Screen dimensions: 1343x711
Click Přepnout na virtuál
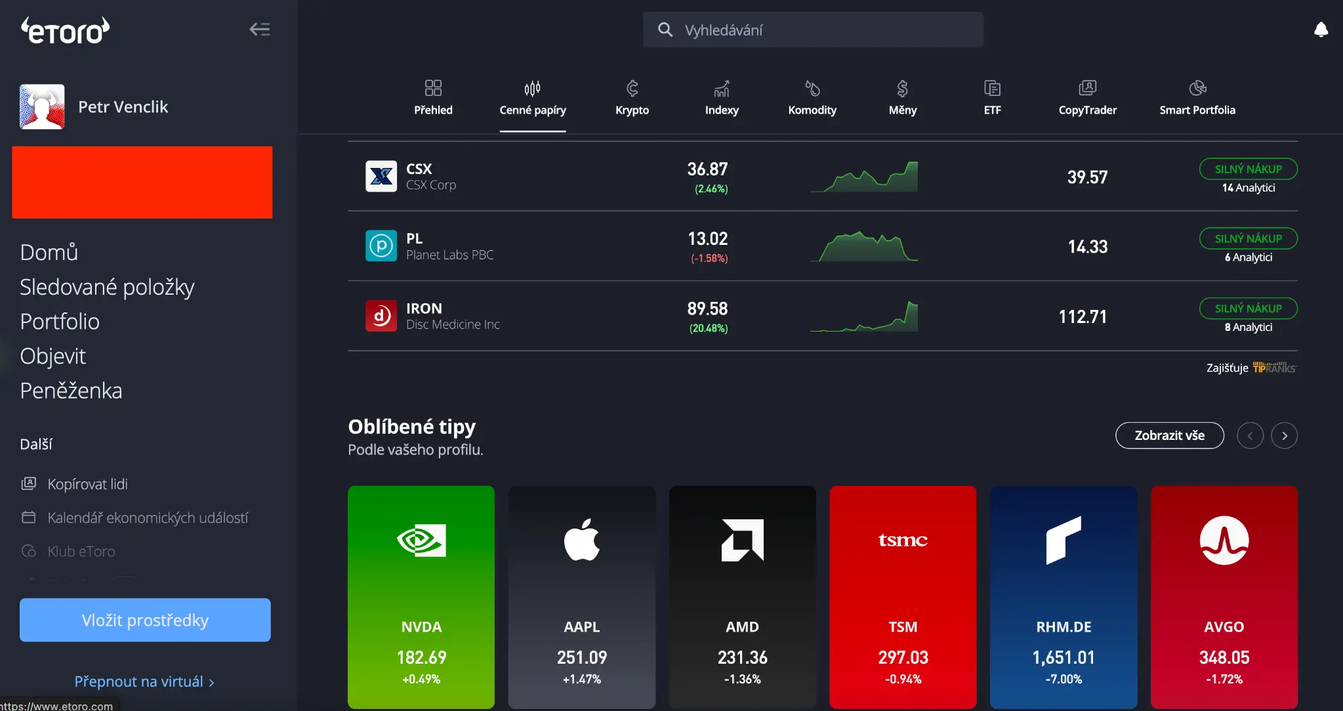click(x=144, y=681)
